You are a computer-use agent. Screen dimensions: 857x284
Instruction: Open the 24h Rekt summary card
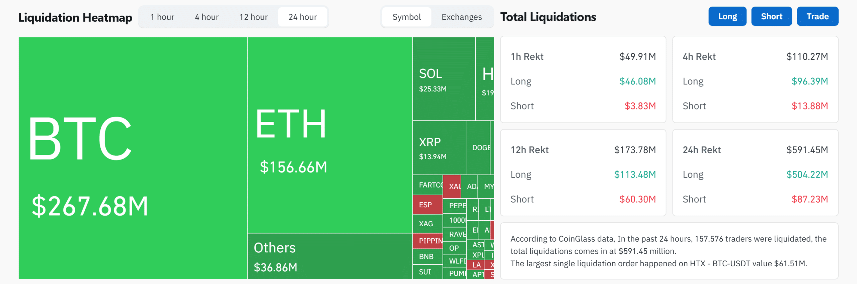(755, 173)
